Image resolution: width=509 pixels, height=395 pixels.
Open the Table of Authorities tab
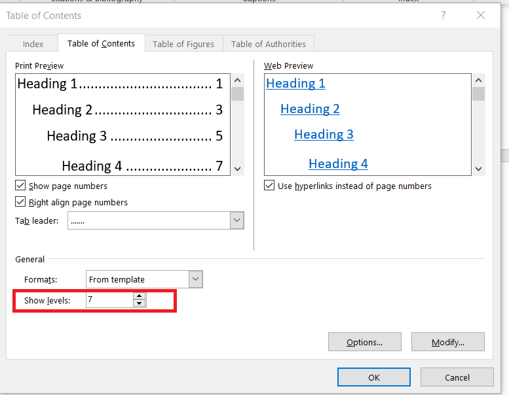(x=268, y=44)
